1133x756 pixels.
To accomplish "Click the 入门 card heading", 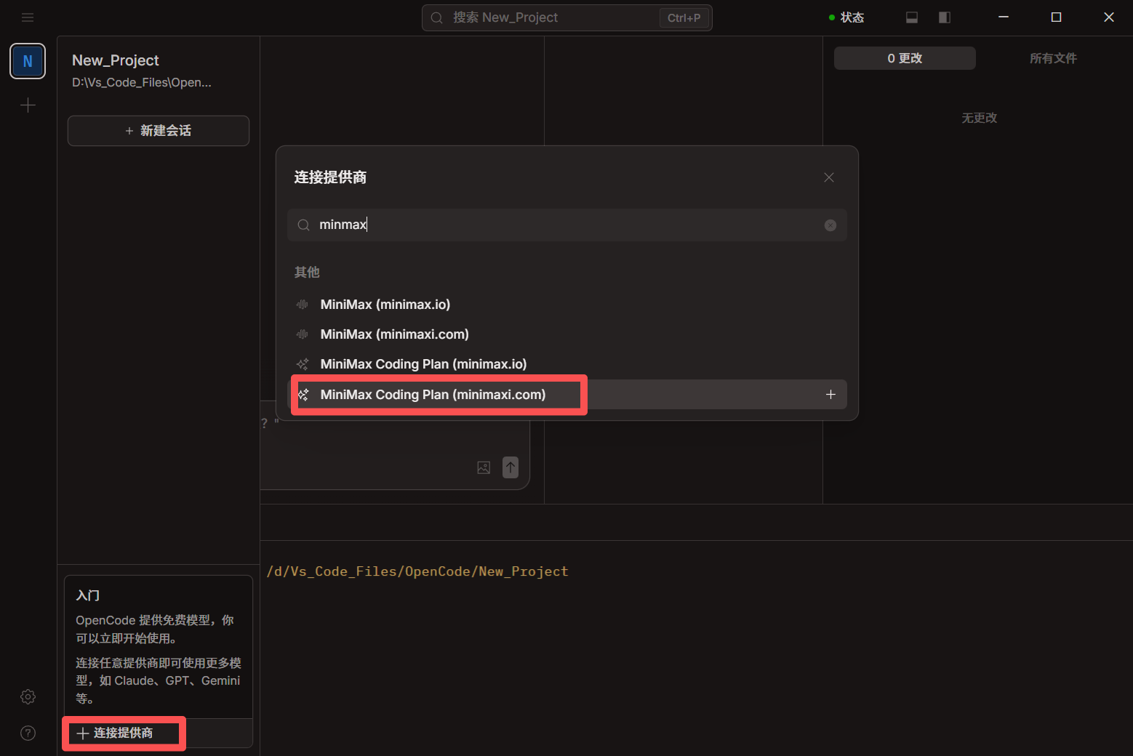I will 88,595.
